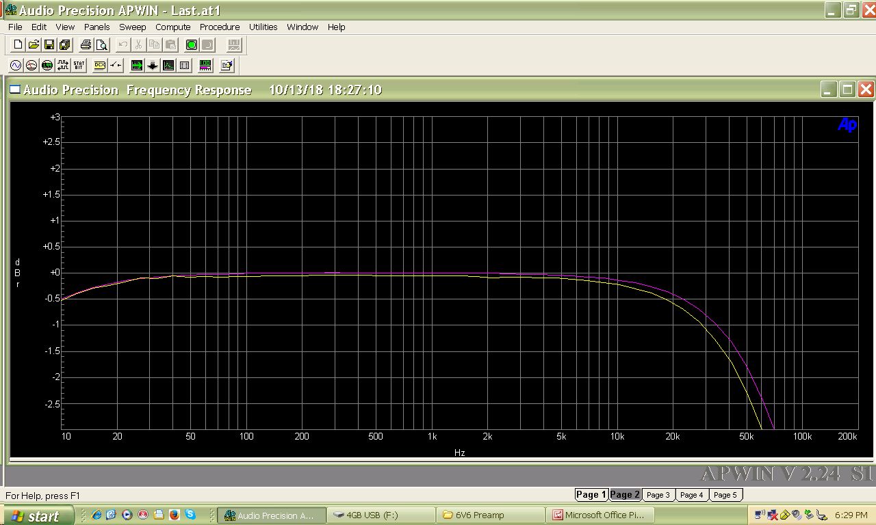876x525 pixels.
Task: Print the graph using the printer icon
Action: click(86, 45)
